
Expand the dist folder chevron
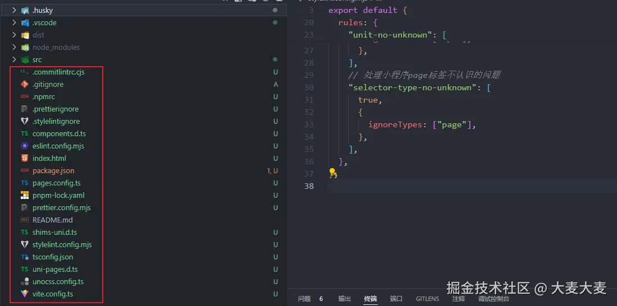[x=14, y=35]
